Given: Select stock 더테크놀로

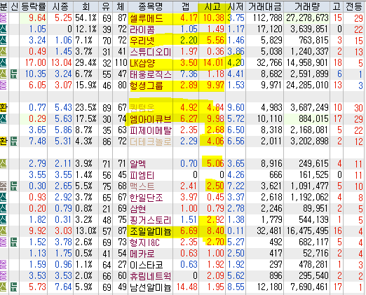Looking at the screenshot, I should pyautogui.click(x=151, y=142).
